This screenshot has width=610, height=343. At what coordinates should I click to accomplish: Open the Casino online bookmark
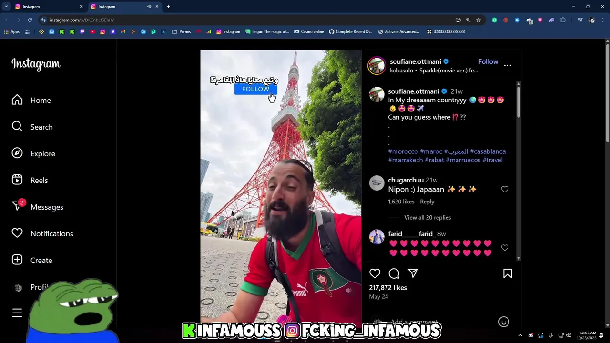[x=309, y=32]
